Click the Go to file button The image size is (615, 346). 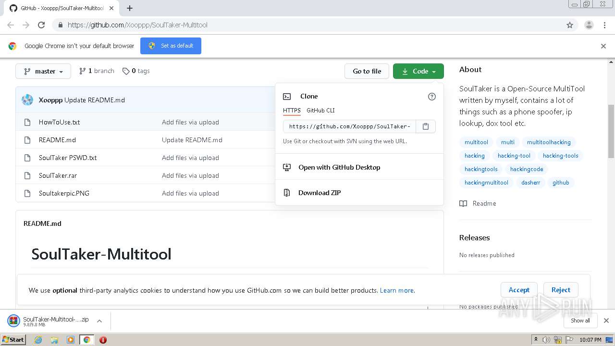coord(367,71)
